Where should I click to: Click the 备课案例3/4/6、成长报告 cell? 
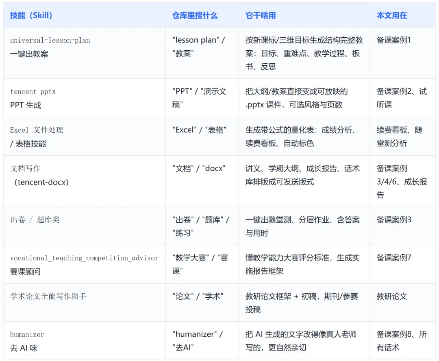click(402, 182)
